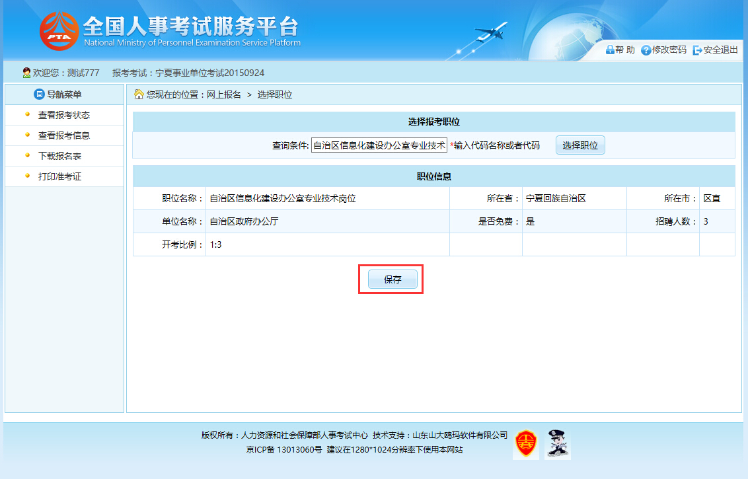Click the 导航菜单 list icon
The width and height of the screenshot is (748, 479).
(x=39, y=94)
